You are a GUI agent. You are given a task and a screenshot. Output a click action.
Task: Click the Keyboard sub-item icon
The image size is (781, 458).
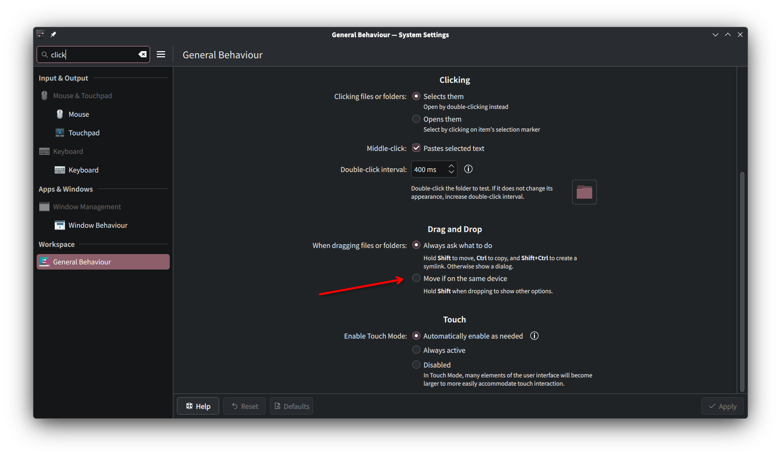pyautogui.click(x=60, y=170)
